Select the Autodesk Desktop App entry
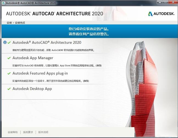 pyautogui.click(x=32, y=89)
